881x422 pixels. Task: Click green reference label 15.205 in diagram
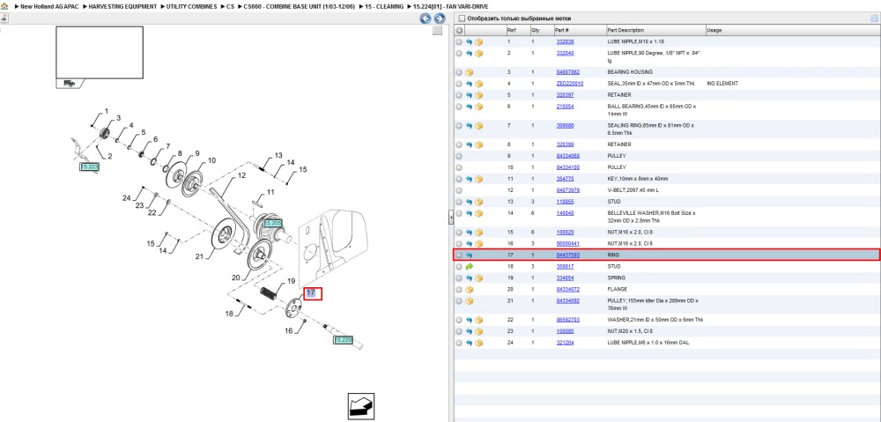[x=272, y=224]
